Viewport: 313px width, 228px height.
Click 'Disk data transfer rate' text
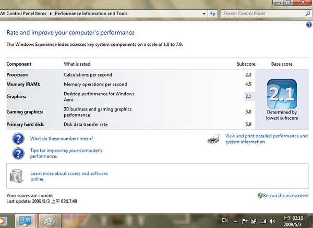pos(86,124)
